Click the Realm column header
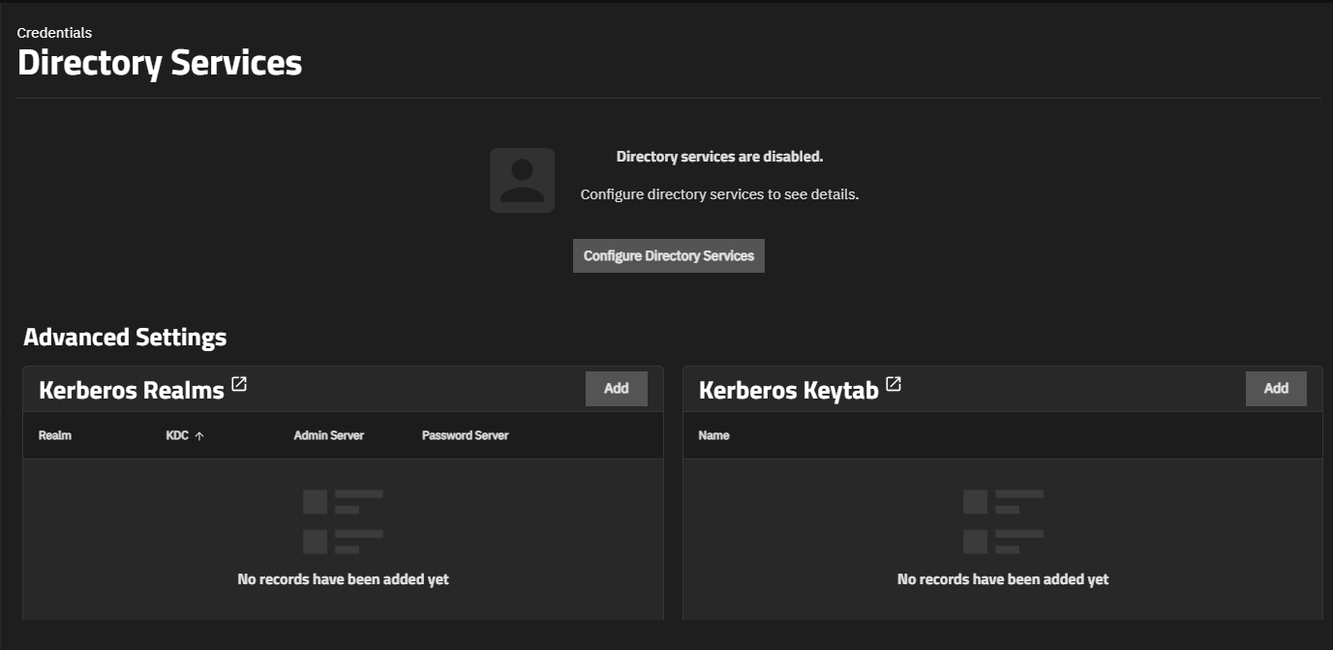Screen dimensions: 1333x650 coord(55,435)
